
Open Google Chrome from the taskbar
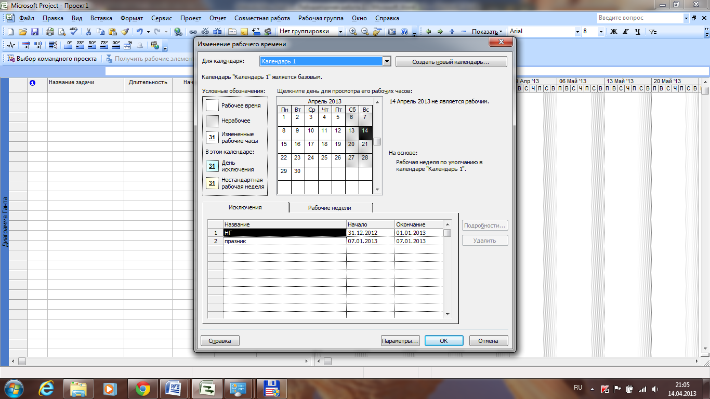pos(143,388)
